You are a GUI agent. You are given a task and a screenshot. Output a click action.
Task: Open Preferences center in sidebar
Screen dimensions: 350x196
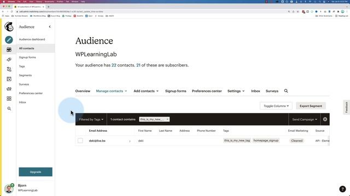coord(31,93)
